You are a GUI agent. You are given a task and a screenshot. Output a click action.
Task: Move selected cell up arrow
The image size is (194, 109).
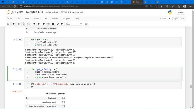(x=34, y=24)
